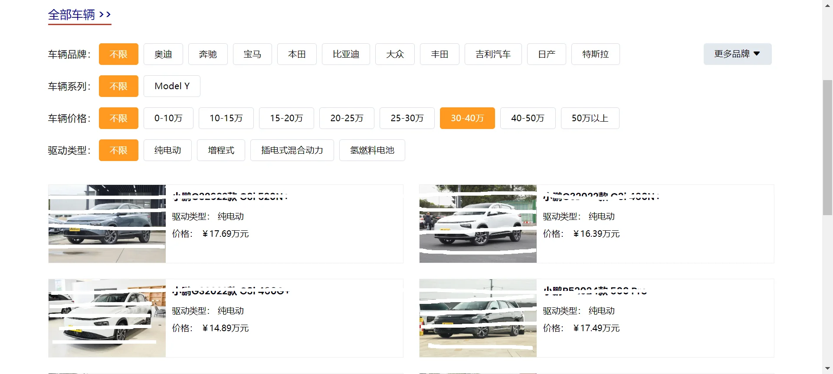This screenshot has height=374, width=833.
Task: Click the ¥17.49万元 price text
Action: pos(597,328)
